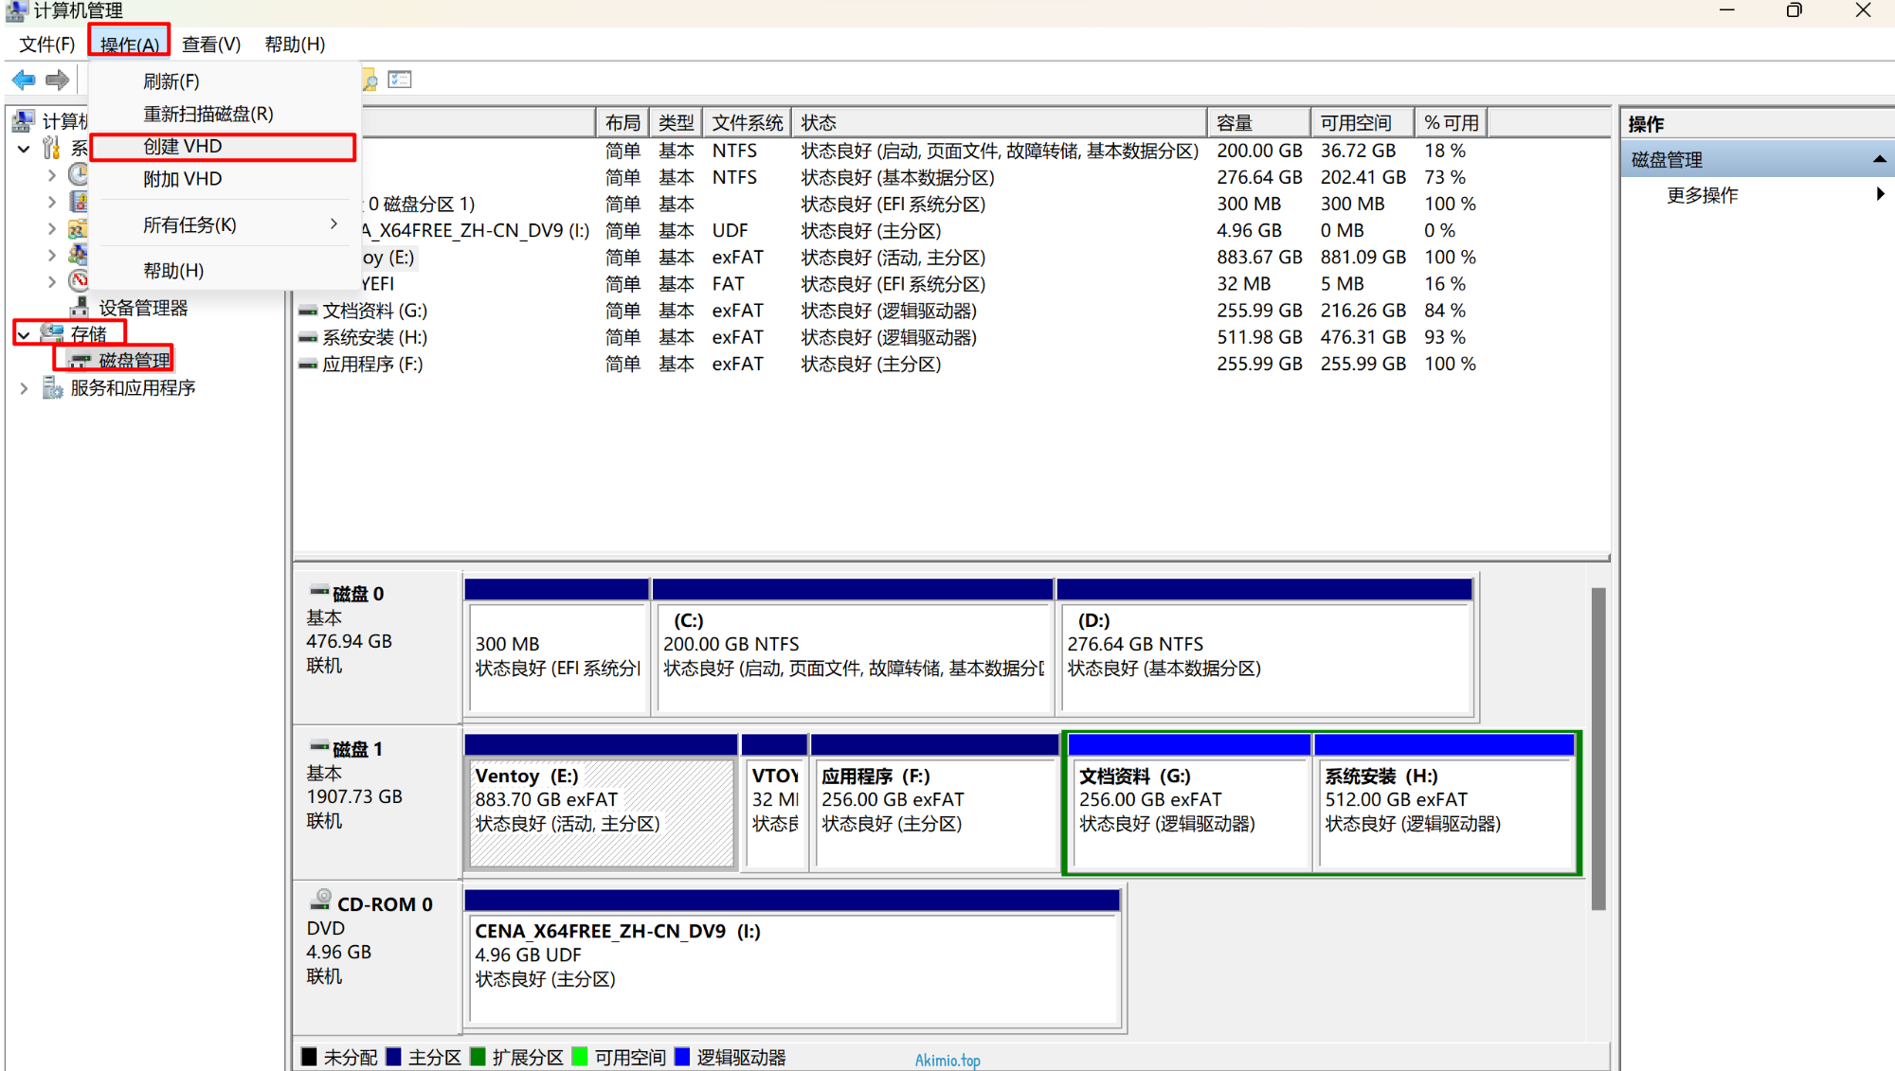The height and width of the screenshot is (1071, 1895).
Task: Select 附加 VHD menu entry
Action: pos(182,179)
